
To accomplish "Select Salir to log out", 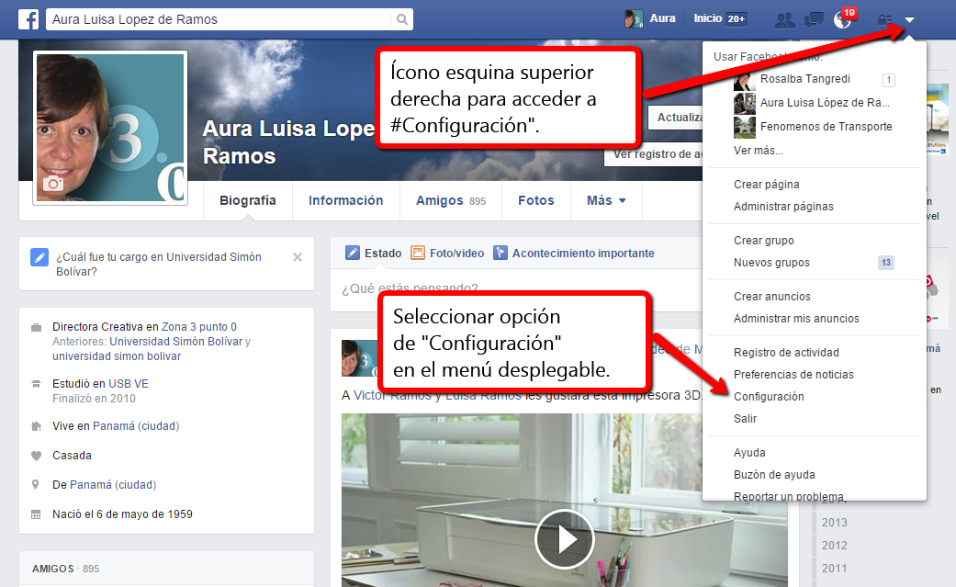I will coord(745,419).
